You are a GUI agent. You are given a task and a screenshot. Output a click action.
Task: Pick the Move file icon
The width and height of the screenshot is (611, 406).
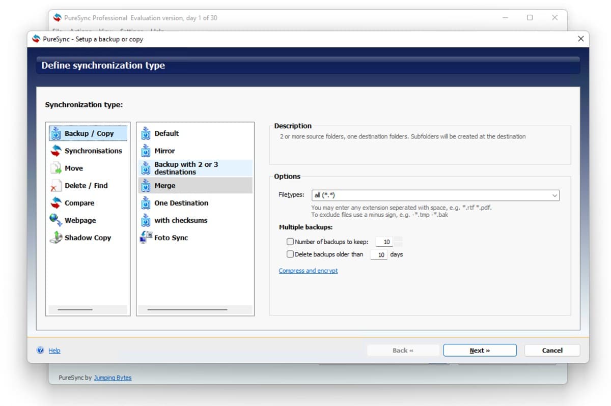[x=56, y=168]
